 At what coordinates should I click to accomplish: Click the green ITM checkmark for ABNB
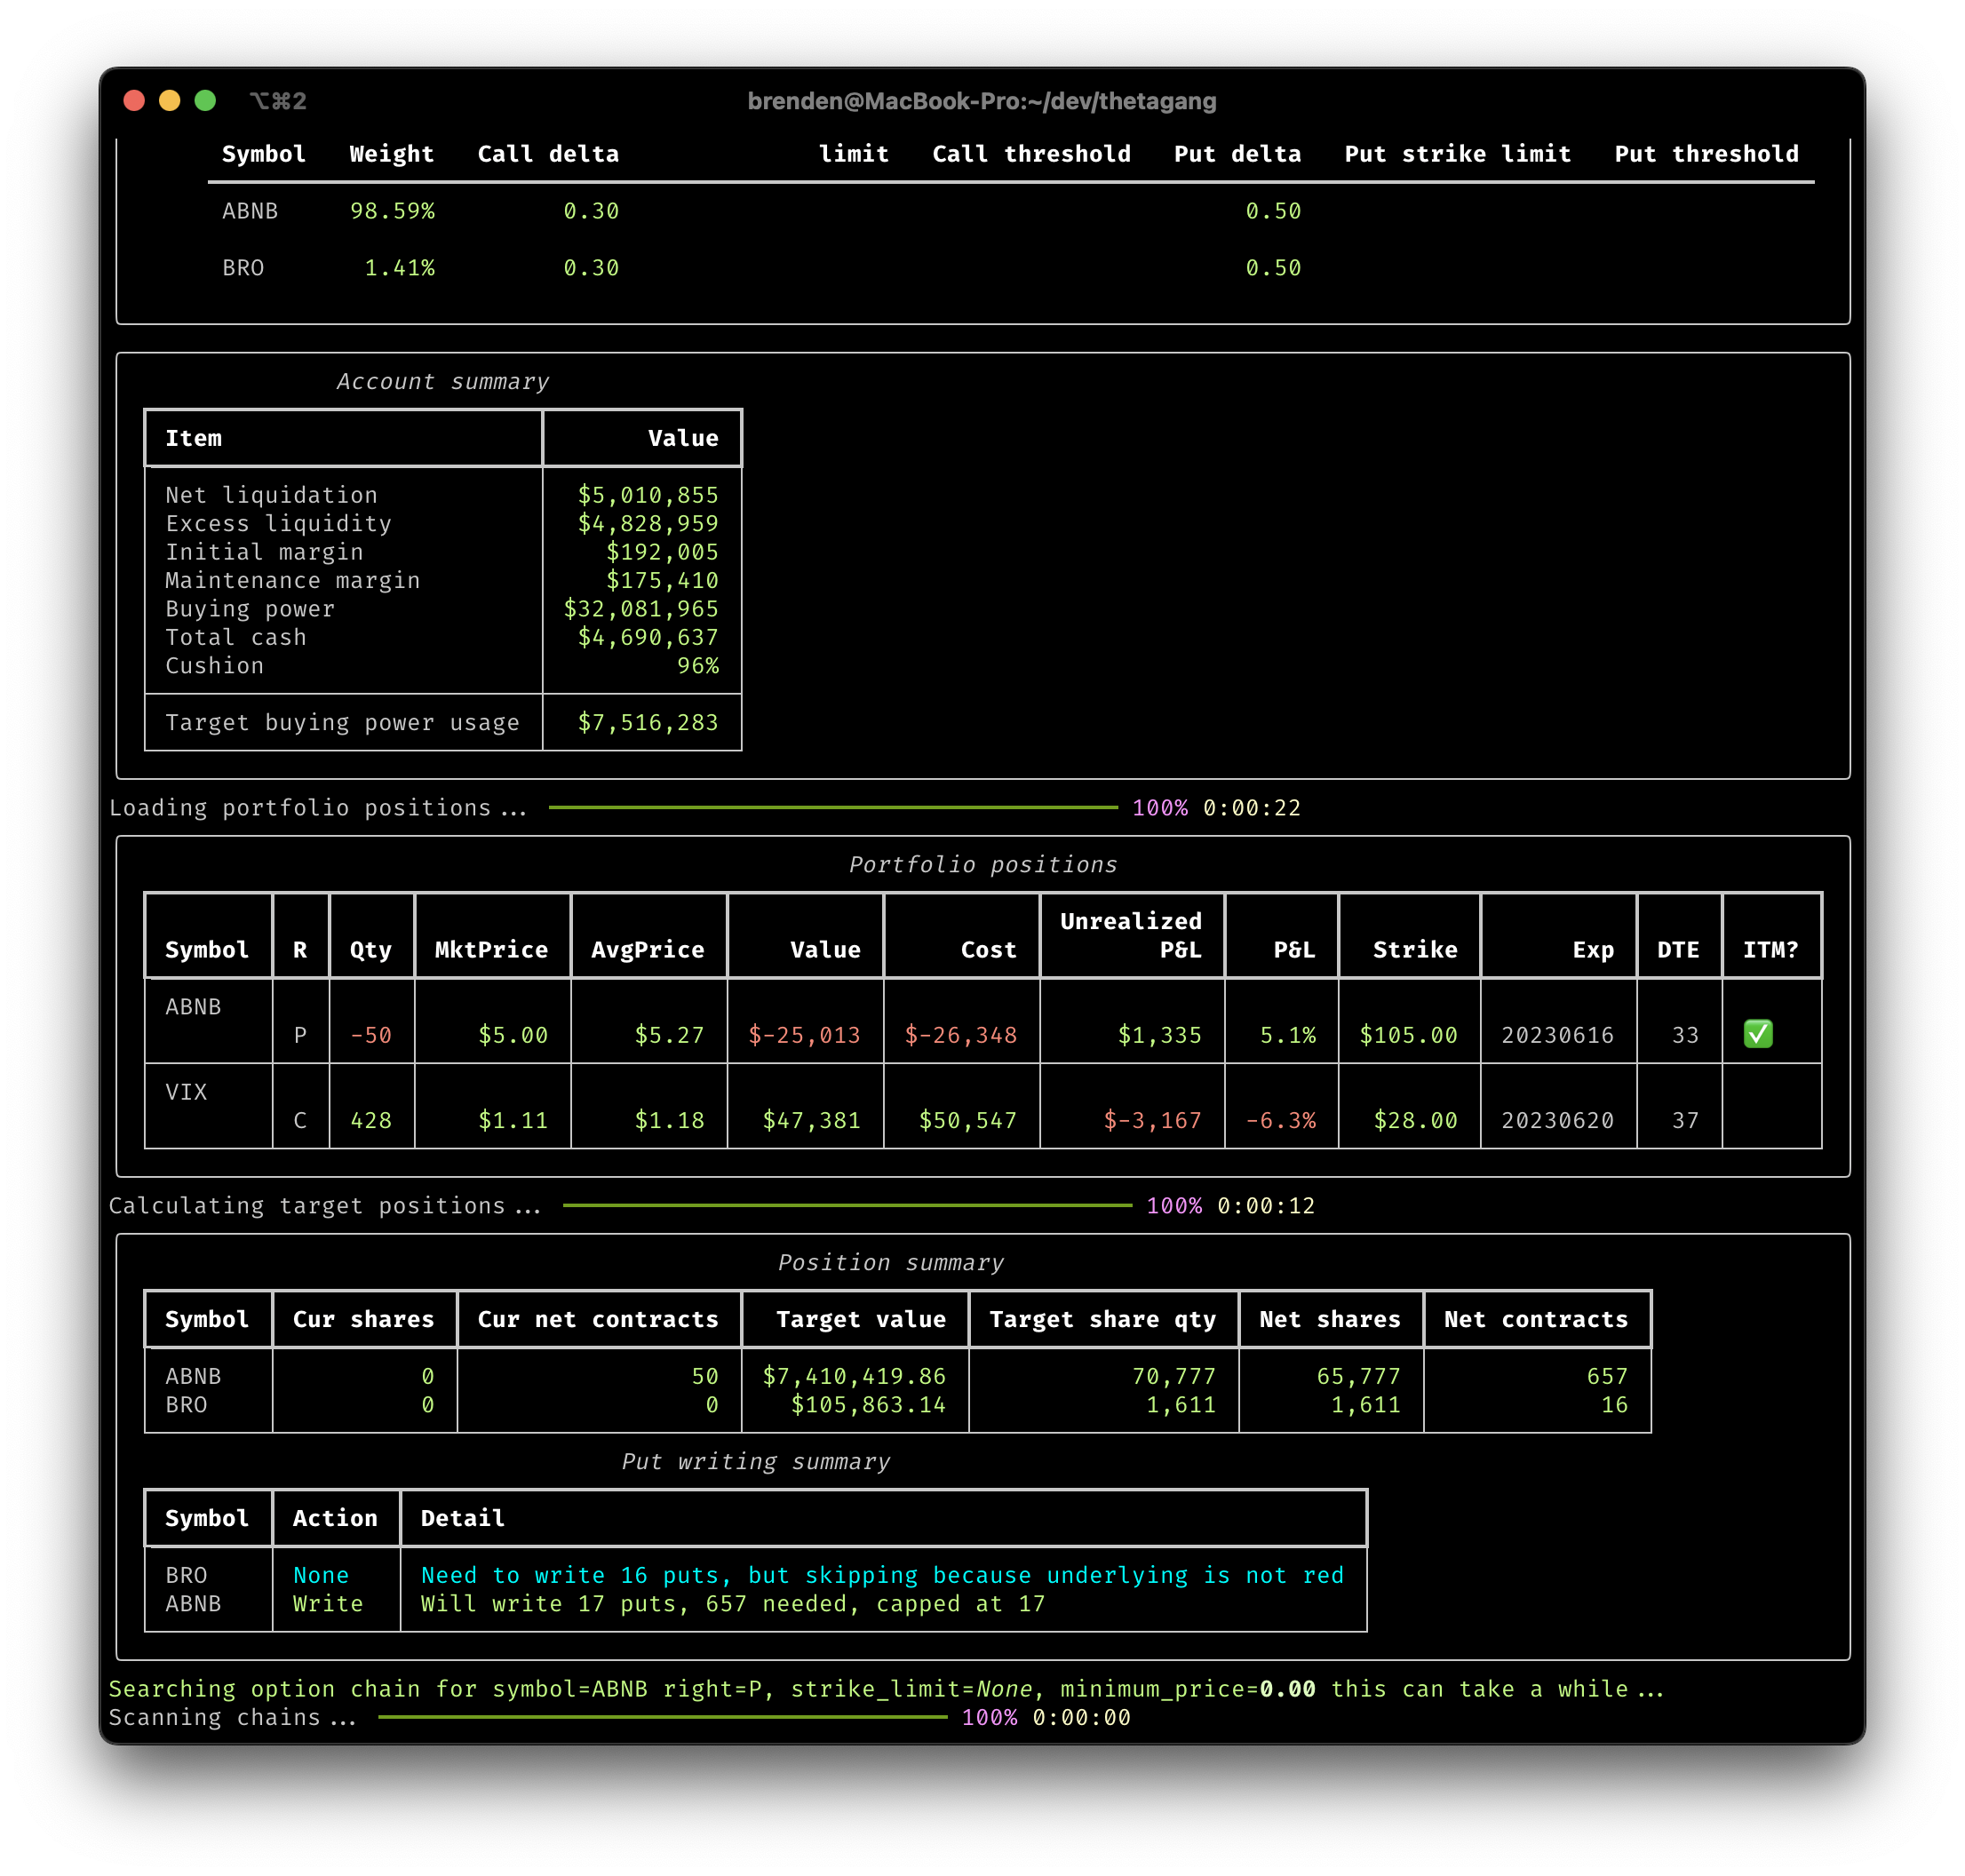1758,1032
